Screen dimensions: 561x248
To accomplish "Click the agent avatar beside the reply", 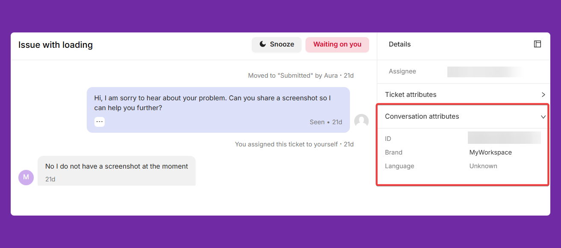I will (x=361, y=121).
